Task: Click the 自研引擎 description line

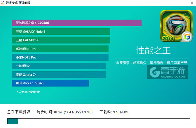Action: (x=152, y=63)
